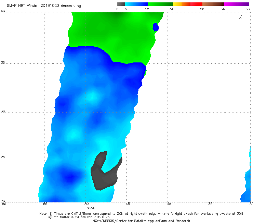The width and height of the screenshot is (253, 223).
Task: Click the color bar label 50
Action: [x=202, y=9]
